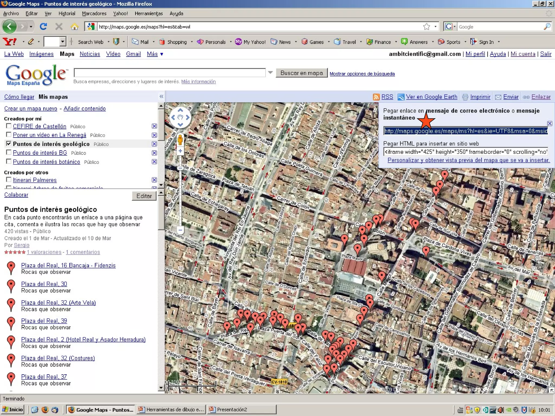
Task: Open the Ayuda menu
Action: click(176, 14)
